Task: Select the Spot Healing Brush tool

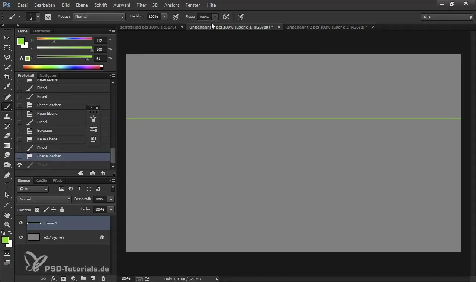Action: tap(7, 97)
